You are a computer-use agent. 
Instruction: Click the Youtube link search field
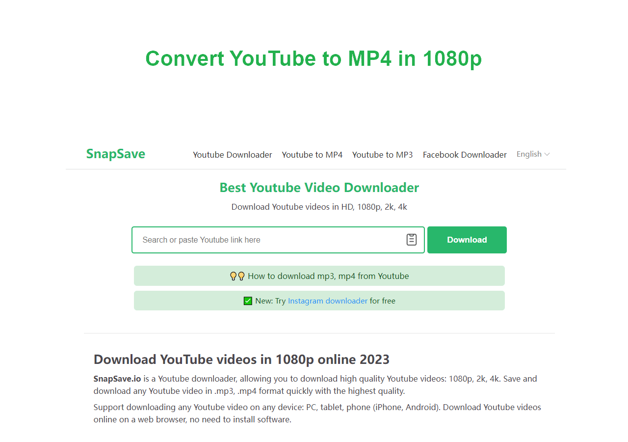click(x=270, y=240)
